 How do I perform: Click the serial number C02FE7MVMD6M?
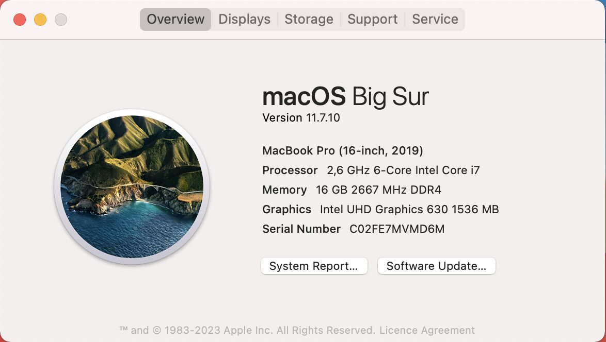[396, 229]
